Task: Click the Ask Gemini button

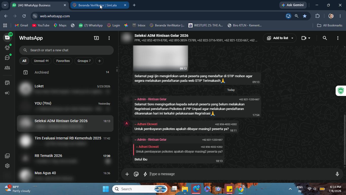Action: coord(293,5)
